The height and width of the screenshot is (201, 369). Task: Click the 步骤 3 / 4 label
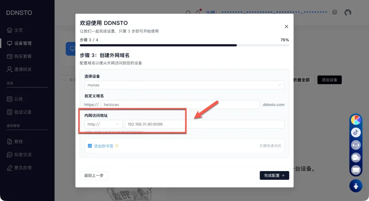click(89, 40)
